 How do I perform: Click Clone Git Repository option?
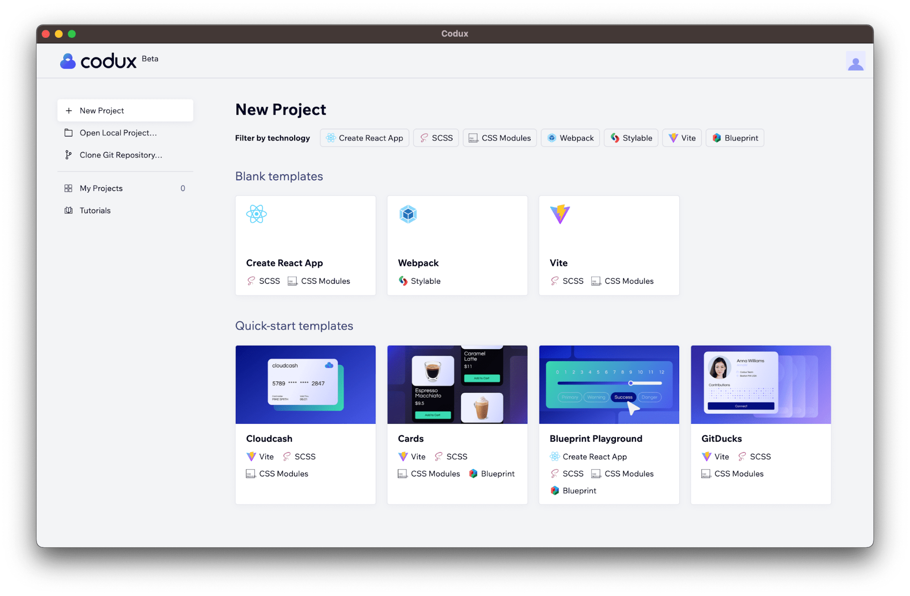tap(121, 155)
